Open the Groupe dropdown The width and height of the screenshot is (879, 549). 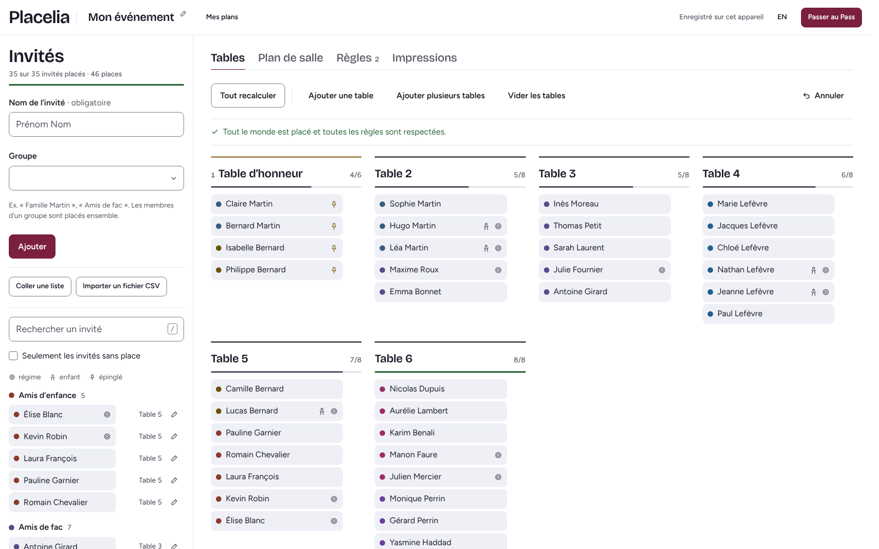click(96, 178)
